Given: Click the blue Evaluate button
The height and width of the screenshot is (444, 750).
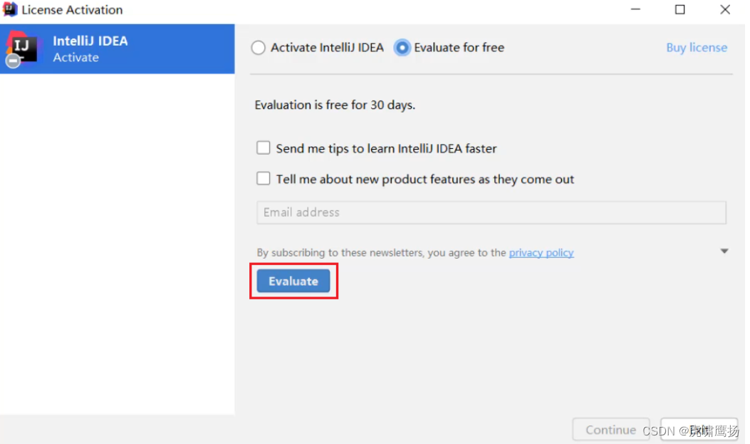Looking at the screenshot, I should click(x=293, y=281).
